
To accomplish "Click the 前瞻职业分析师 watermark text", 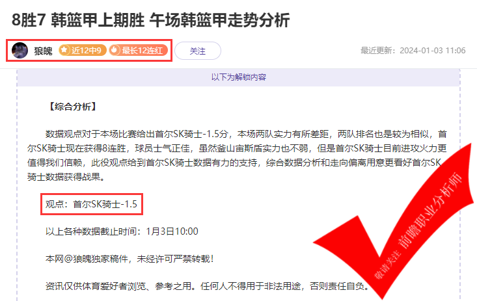I will [x=430, y=211].
